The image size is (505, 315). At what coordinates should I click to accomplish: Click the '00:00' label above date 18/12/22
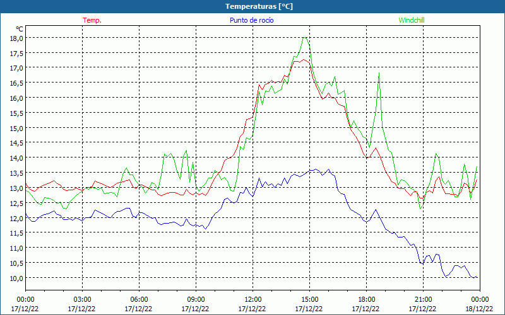(x=480, y=300)
